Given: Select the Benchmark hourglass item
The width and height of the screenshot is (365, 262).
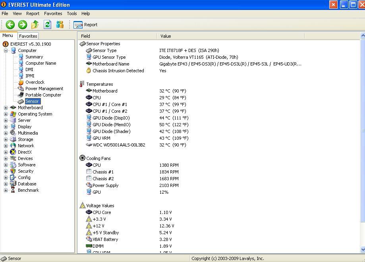Looking at the screenshot, I should click(28, 190).
